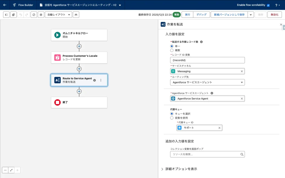Screen dimensions: 285x178
Task: Open the three-dot menu on Route to Service Agent
Action: click(x=101, y=80)
